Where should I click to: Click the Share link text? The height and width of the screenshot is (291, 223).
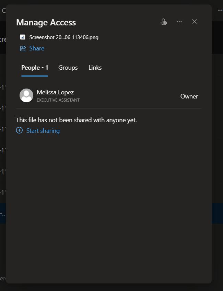coord(37,48)
